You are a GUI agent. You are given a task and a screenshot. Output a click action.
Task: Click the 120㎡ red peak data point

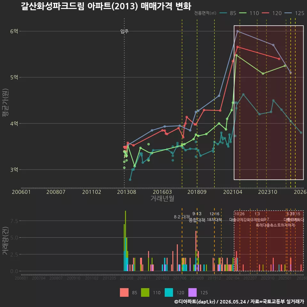point(238,47)
